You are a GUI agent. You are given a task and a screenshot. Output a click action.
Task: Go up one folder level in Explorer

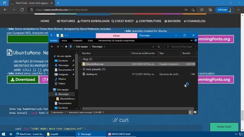(66, 46)
